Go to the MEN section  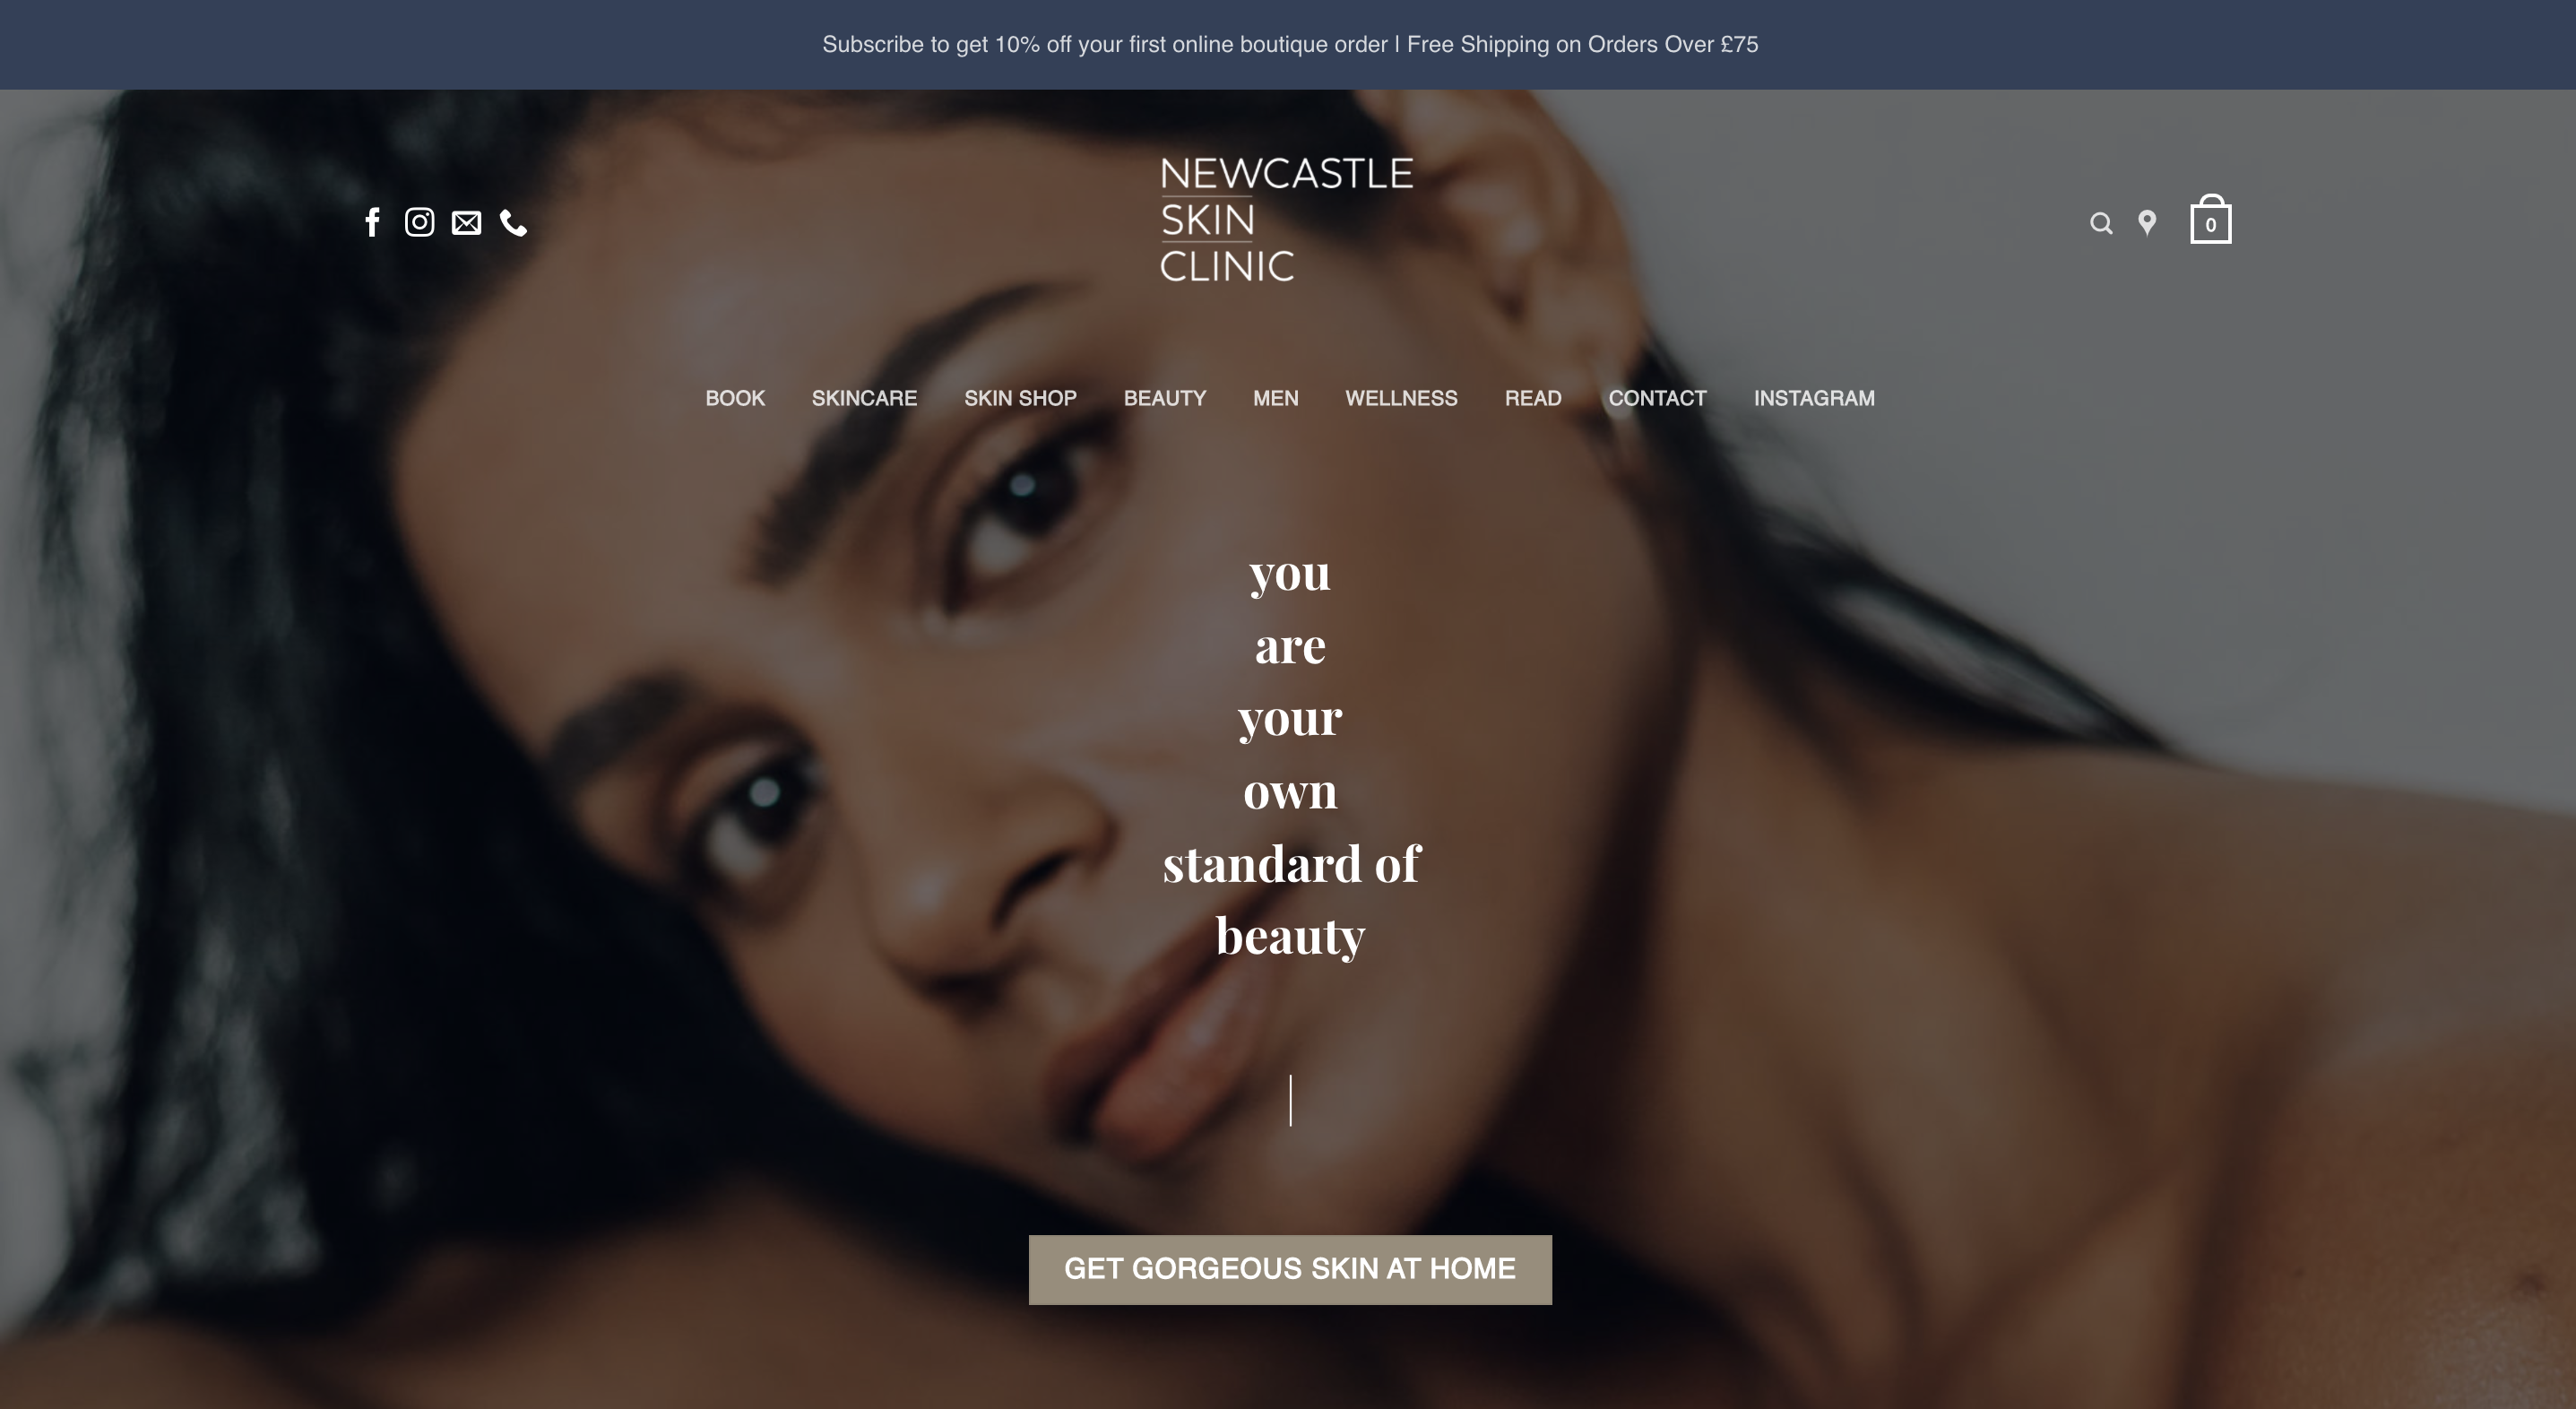point(1276,398)
